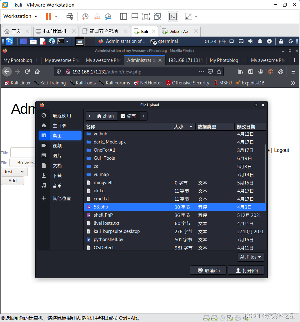Image resolution: width=300 pixels, height=322 pixels.
Task: Click the shield tracking protection icon
Action: tap(59, 72)
